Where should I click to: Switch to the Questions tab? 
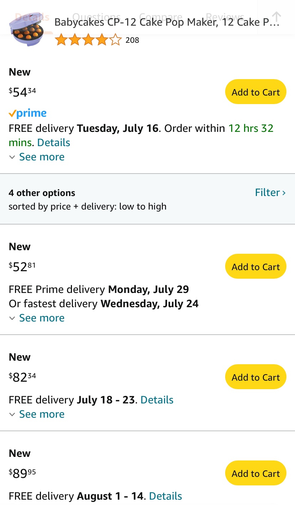(x=96, y=16)
